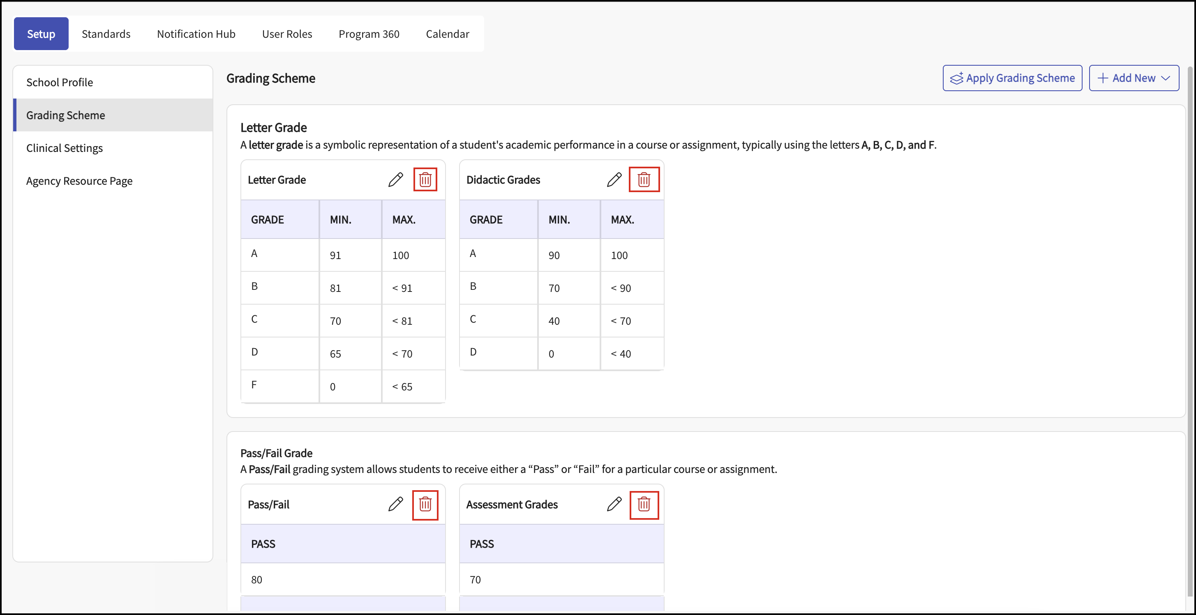Viewport: 1196px width, 615px height.
Task: Select the Calendar tab
Action: (x=447, y=34)
